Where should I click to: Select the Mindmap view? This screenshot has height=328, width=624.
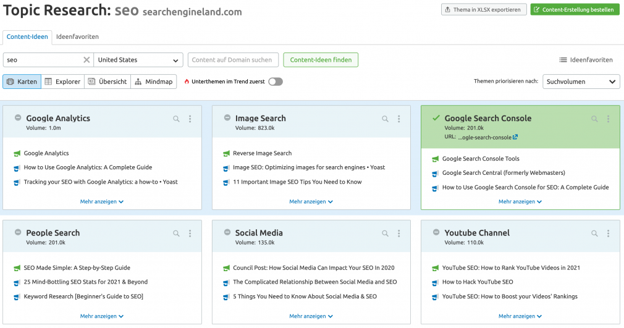[154, 82]
